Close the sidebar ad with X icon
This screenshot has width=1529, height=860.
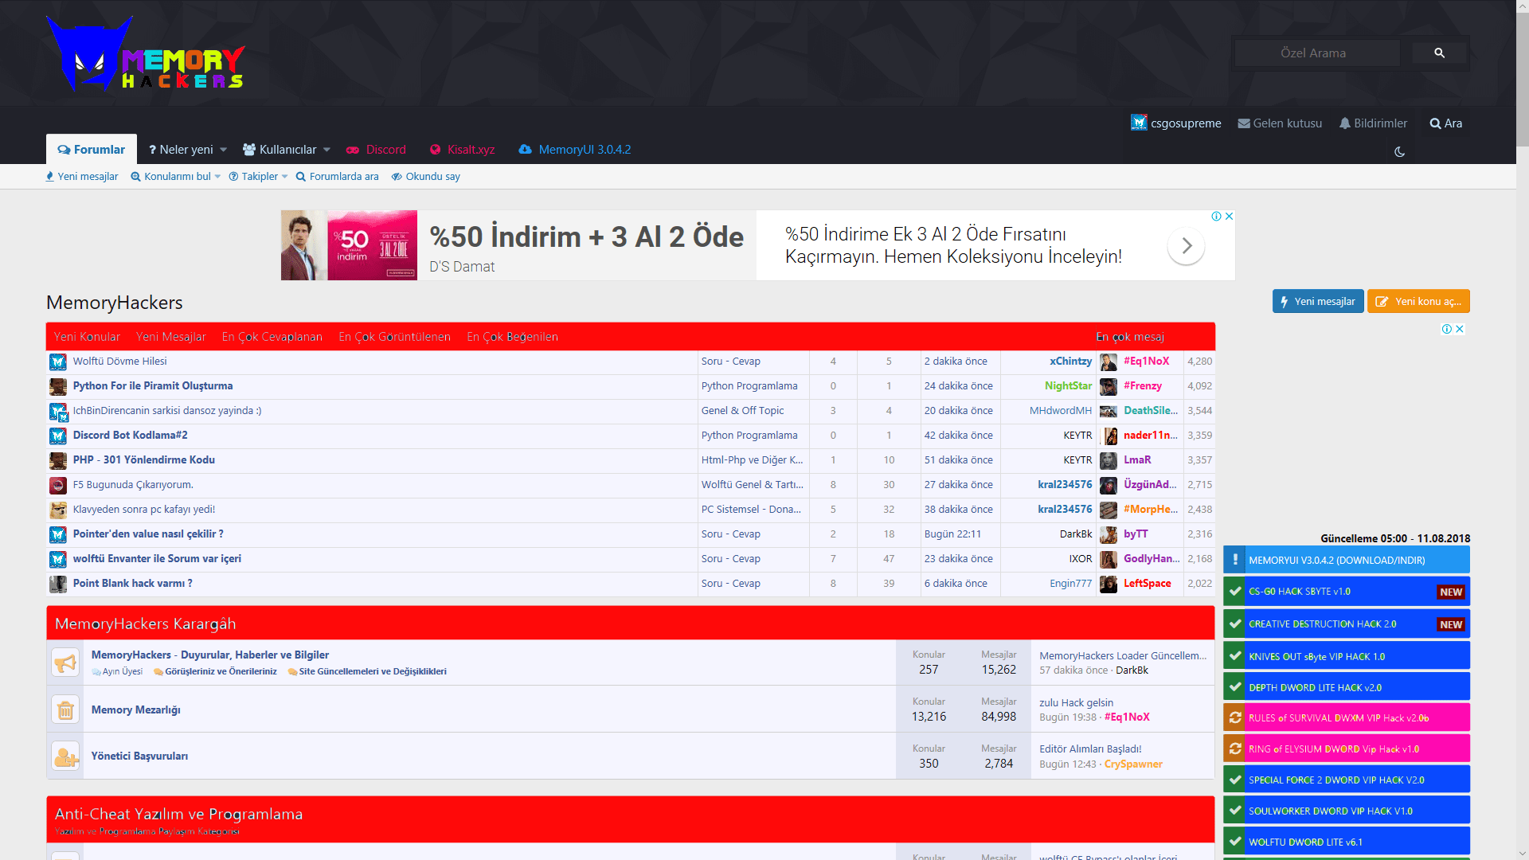1460,329
